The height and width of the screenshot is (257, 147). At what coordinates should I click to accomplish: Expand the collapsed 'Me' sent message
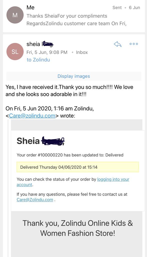[74, 16]
